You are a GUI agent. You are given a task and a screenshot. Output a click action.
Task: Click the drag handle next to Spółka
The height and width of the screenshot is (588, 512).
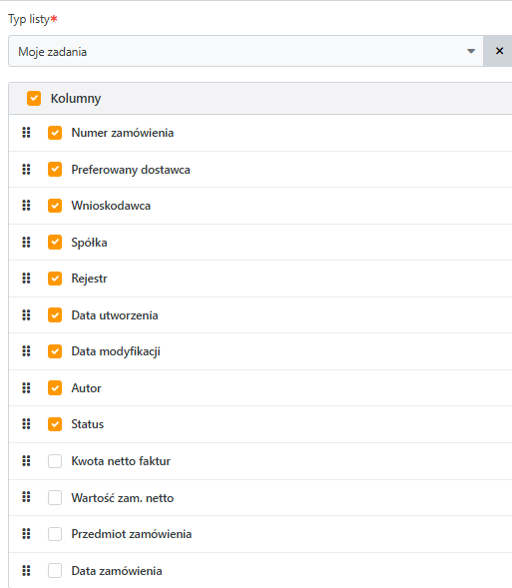pyautogui.click(x=26, y=242)
